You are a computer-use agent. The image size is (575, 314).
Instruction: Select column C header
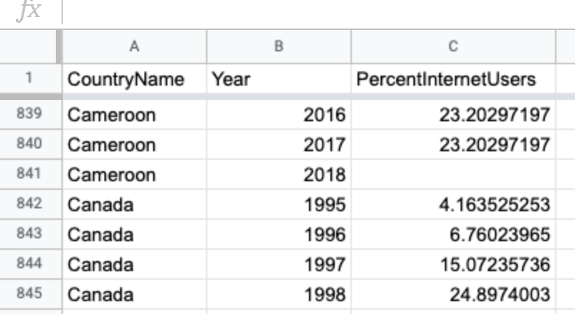[x=453, y=46]
